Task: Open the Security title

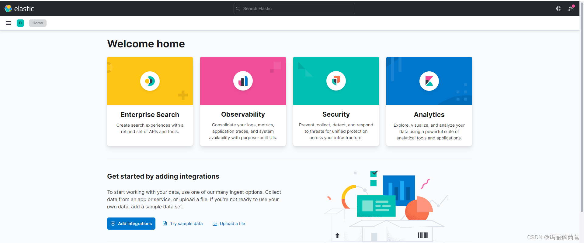Action: [x=336, y=114]
